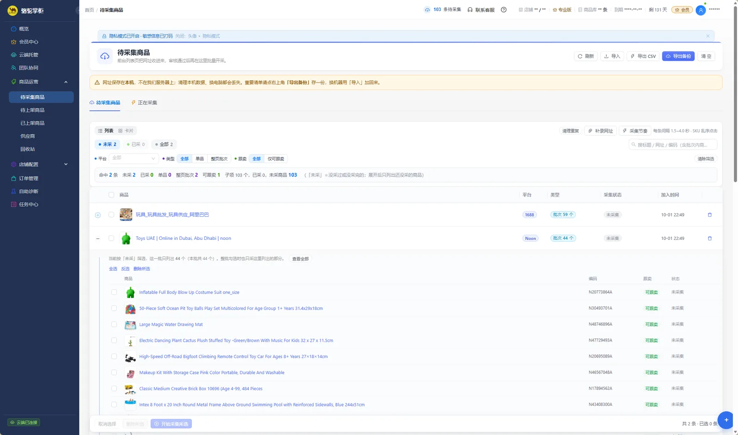This screenshot has height=435, width=738.
Task: Click the 刷新 refresh button
Action: tap(586, 56)
